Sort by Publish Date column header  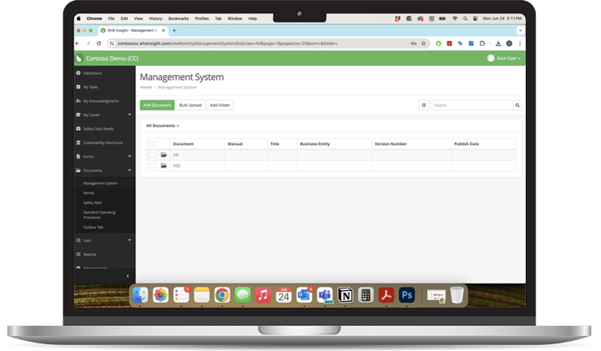click(x=467, y=144)
